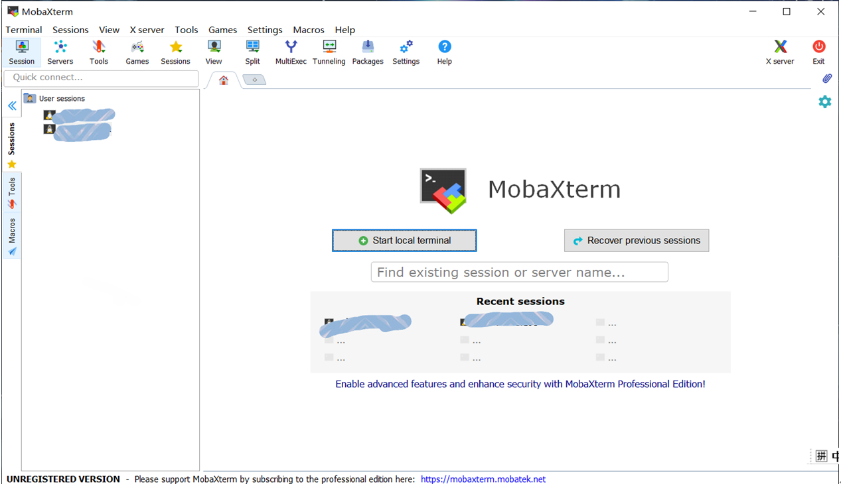
Task: Open the Macros menu
Action: tap(308, 30)
